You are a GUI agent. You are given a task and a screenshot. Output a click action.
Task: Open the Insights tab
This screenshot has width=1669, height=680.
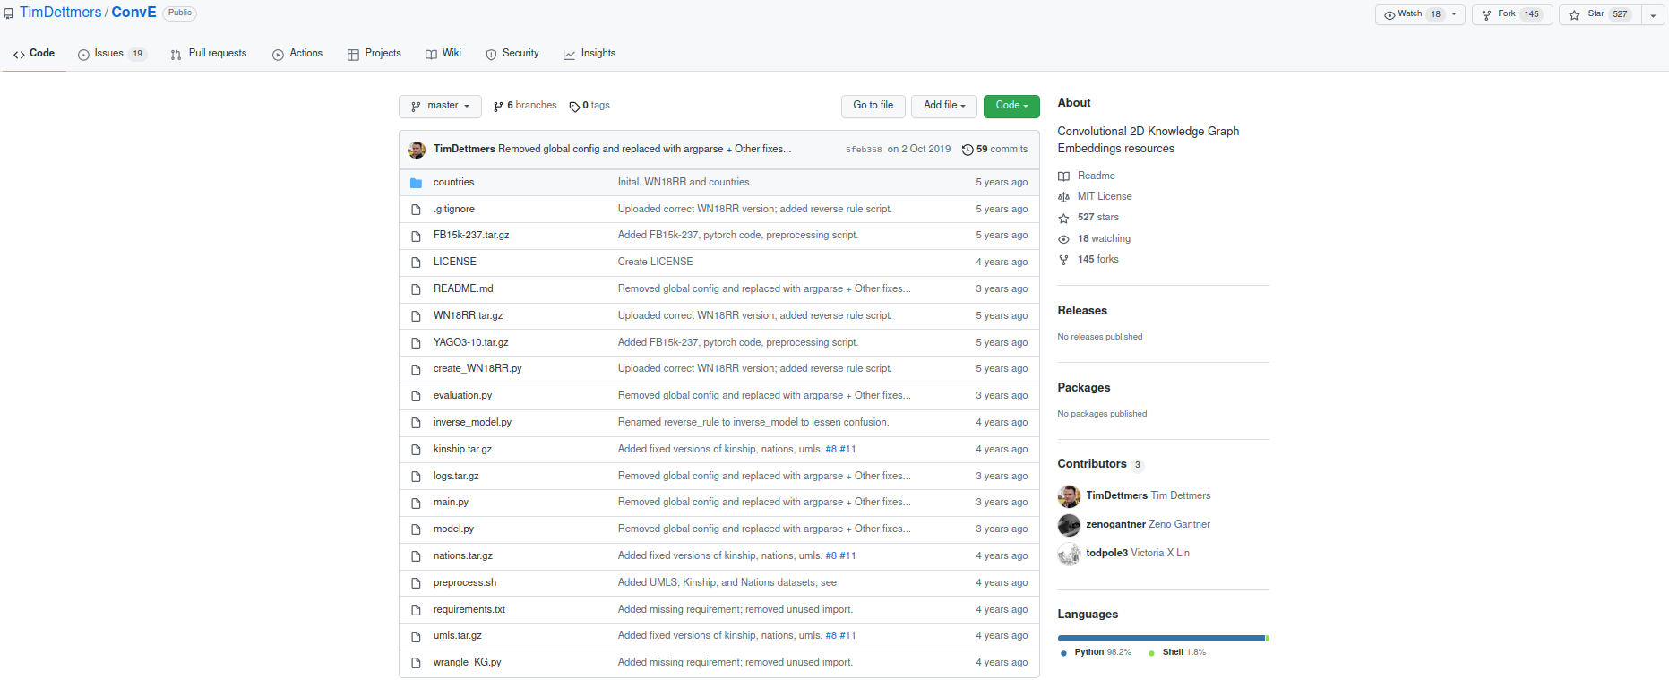pos(589,54)
